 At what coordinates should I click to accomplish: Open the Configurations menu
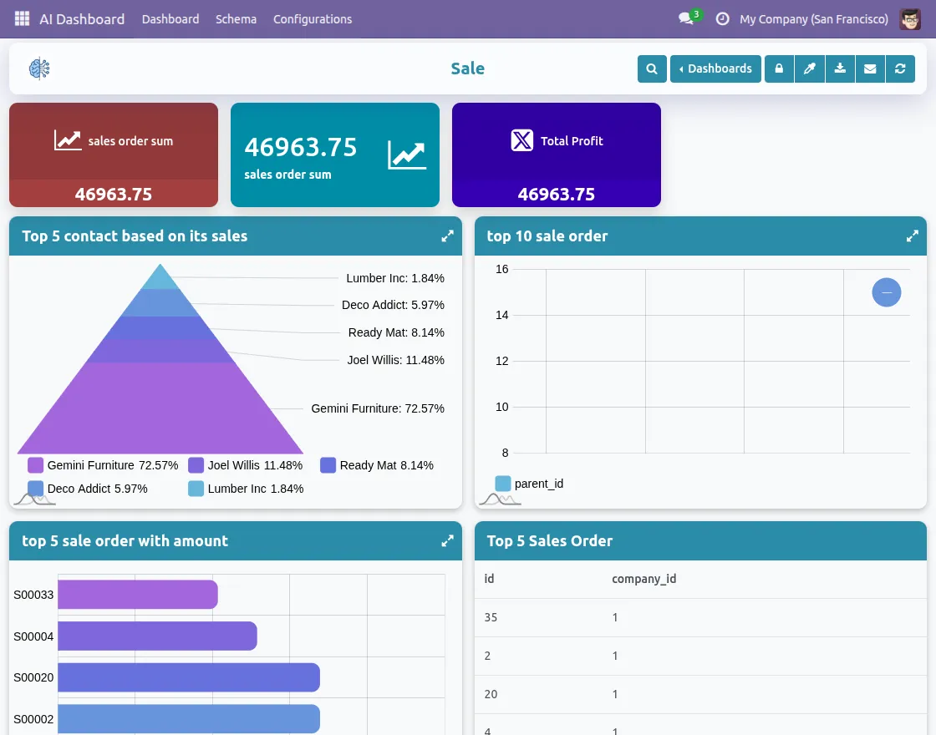click(313, 18)
